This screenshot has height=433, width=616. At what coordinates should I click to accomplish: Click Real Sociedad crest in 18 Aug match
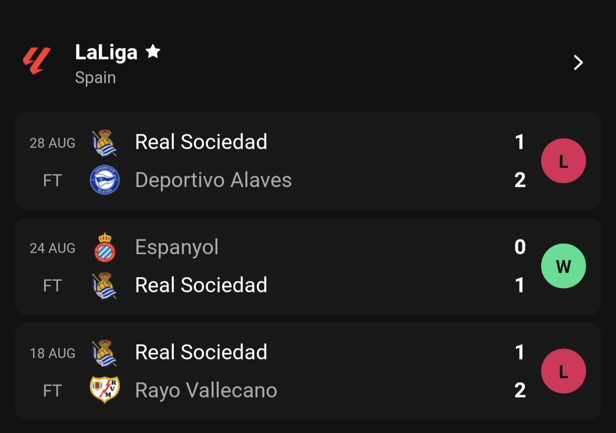point(104,353)
